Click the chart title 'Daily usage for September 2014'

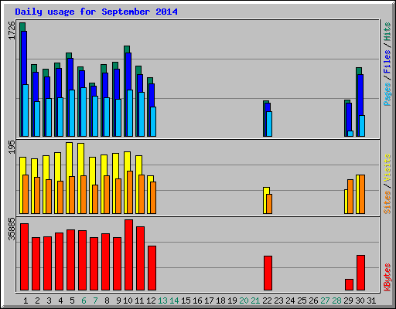pyautogui.click(x=96, y=12)
